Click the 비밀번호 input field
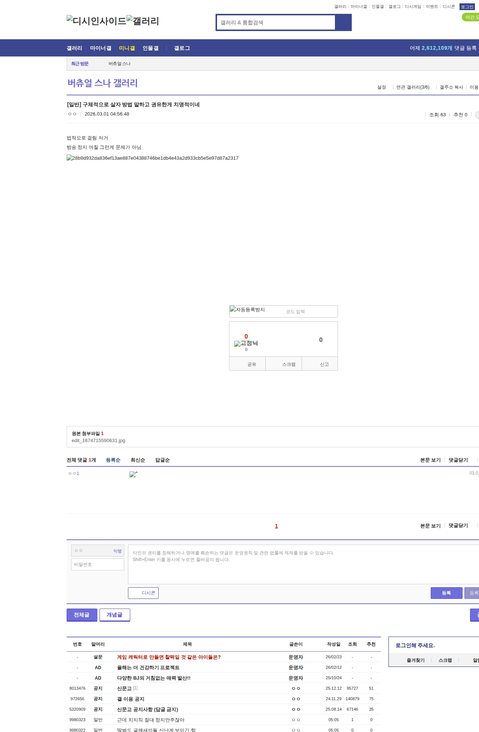 click(x=98, y=564)
